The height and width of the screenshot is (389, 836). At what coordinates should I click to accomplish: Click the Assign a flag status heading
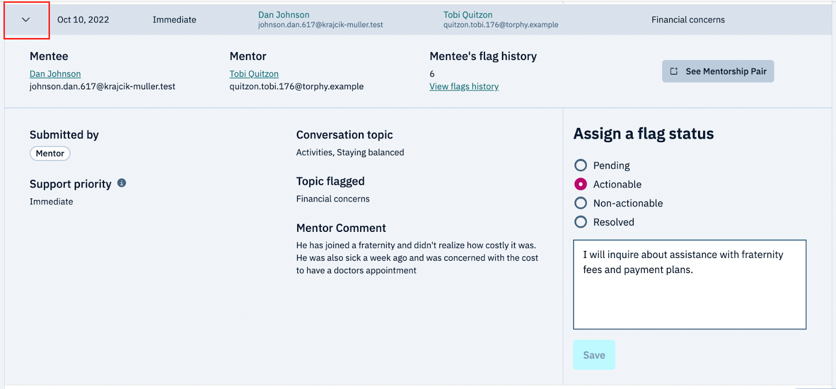point(644,134)
